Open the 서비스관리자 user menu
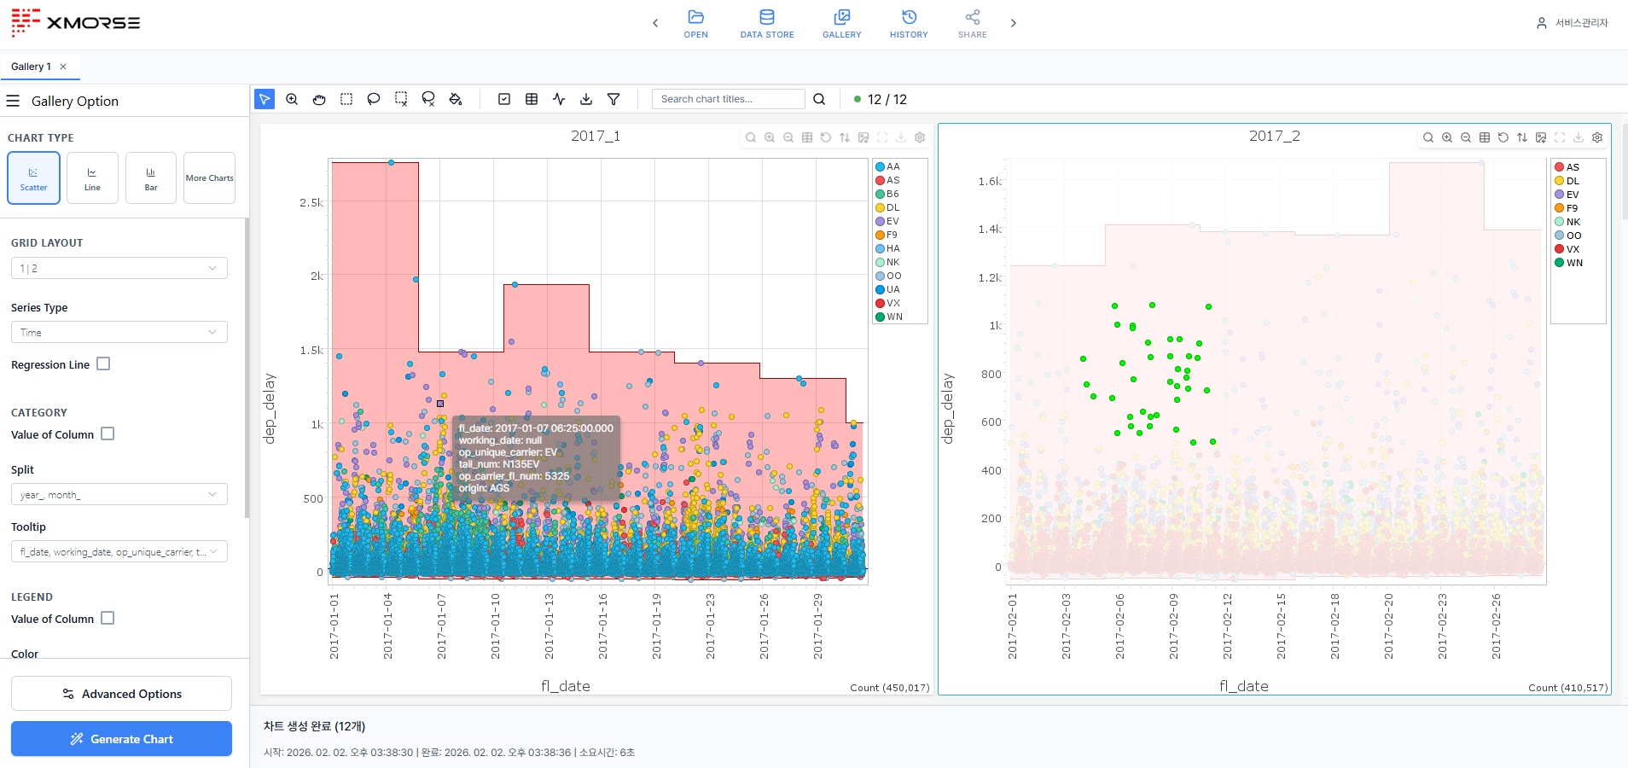This screenshot has width=1628, height=768. click(x=1572, y=23)
